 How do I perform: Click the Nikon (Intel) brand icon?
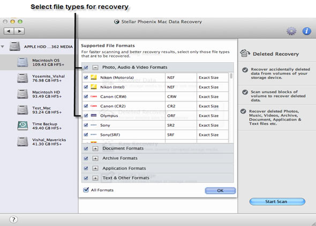(94, 87)
